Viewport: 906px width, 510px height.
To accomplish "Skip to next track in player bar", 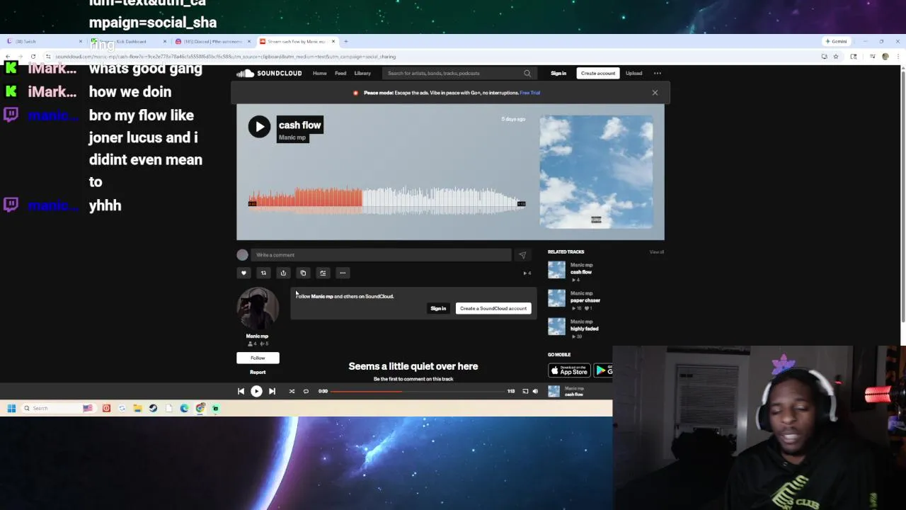I will [272, 391].
